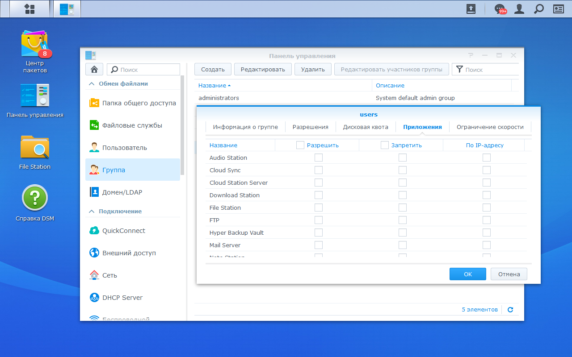572x357 pixels.
Task: Click the Описание column header
Action: pos(442,85)
